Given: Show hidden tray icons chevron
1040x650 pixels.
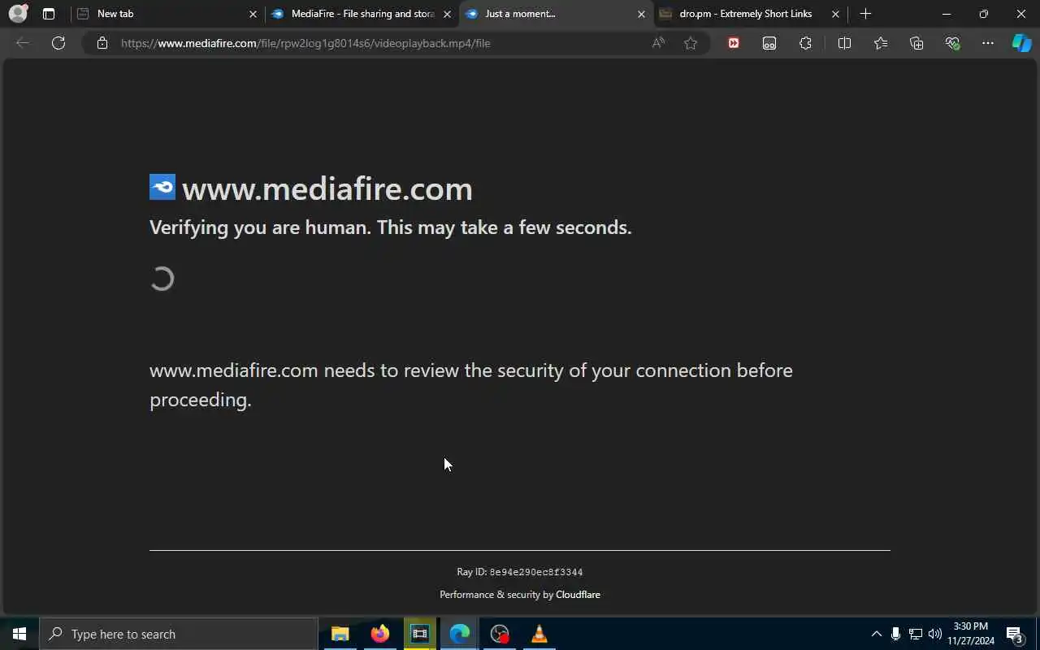Looking at the screenshot, I should click(x=876, y=634).
